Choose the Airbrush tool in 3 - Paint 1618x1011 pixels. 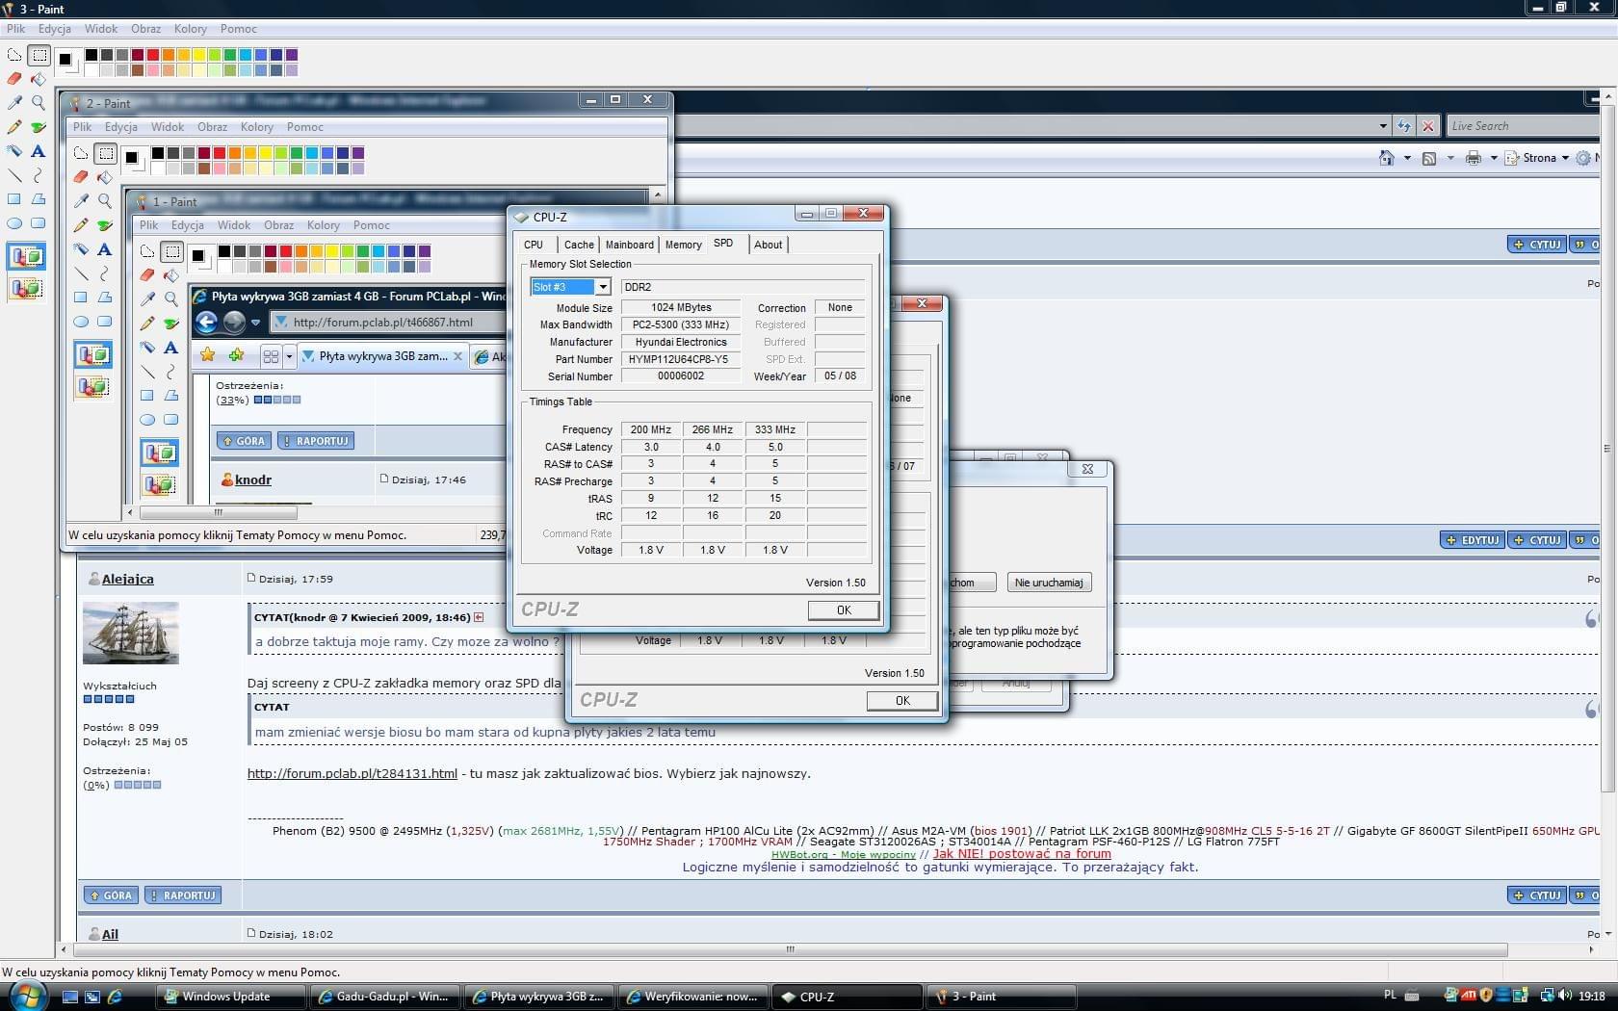(x=14, y=150)
